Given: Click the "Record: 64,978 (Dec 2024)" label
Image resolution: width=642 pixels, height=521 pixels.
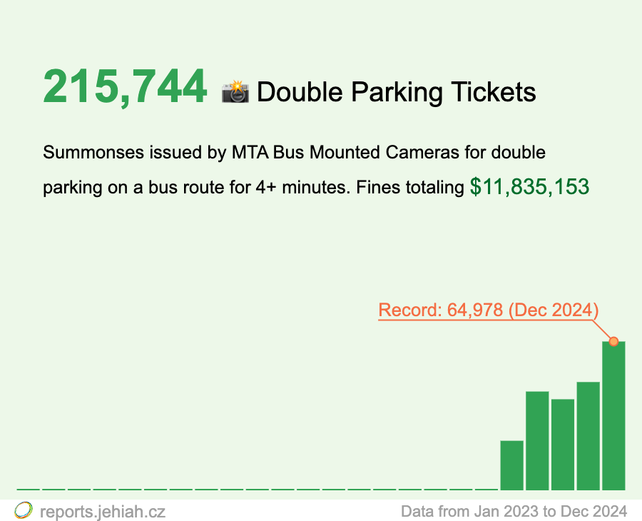Looking at the screenshot, I should tap(488, 310).
